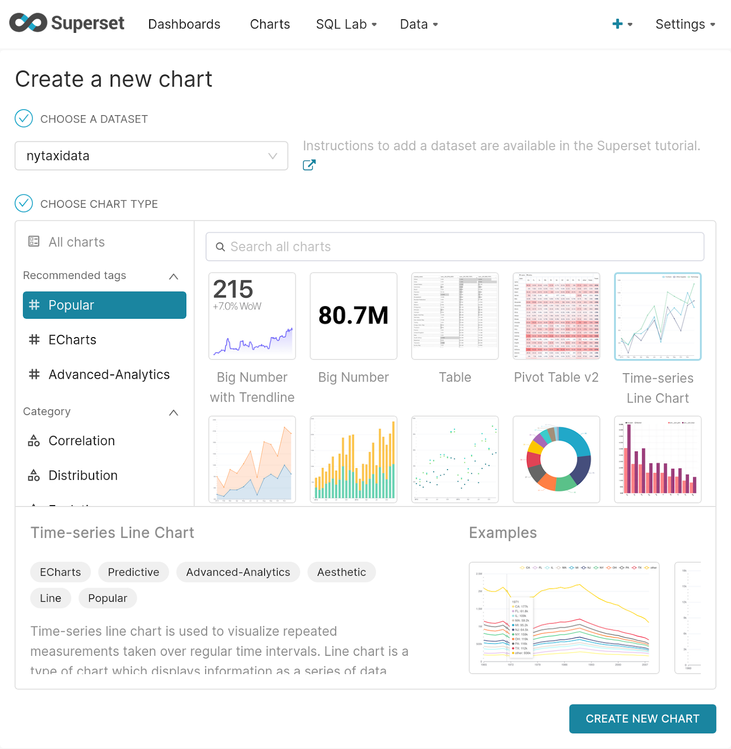
Task: Choose the Pivot Table v2 chart thumbnail
Action: click(x=556, y=316)
